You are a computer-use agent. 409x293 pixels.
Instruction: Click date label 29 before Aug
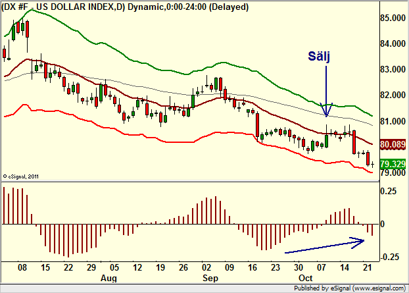click(91, 268)
